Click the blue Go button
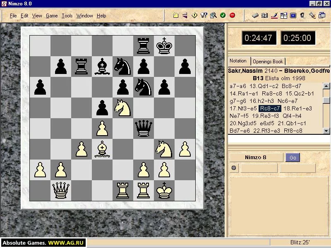Viewport: 331px width, 248px height. 293,157
